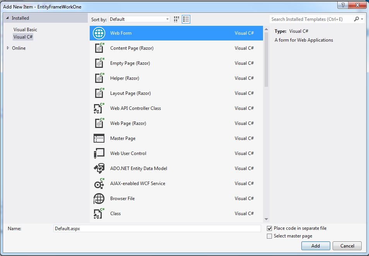Image resolution: width=369 pixels, height=256 pixels.
Task: Click the search magnifier icon
Action: (356, 19)
